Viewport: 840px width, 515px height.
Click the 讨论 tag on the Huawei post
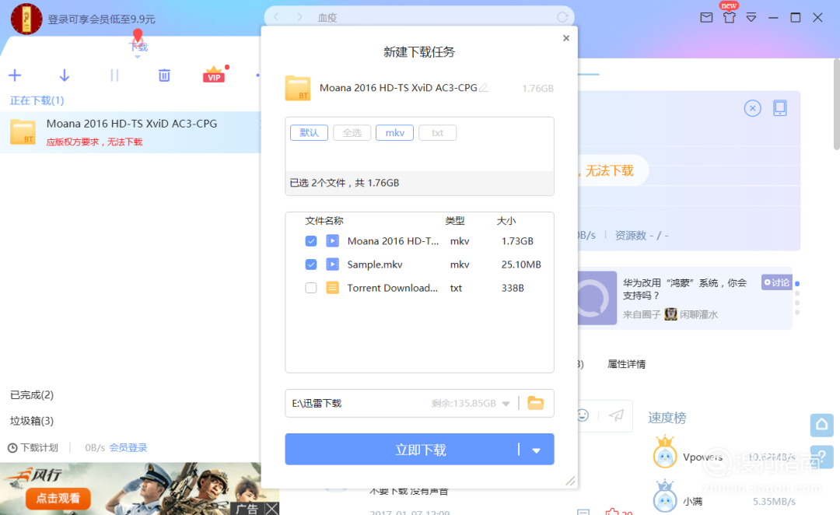pyautogui.click(x=777, y=282)
